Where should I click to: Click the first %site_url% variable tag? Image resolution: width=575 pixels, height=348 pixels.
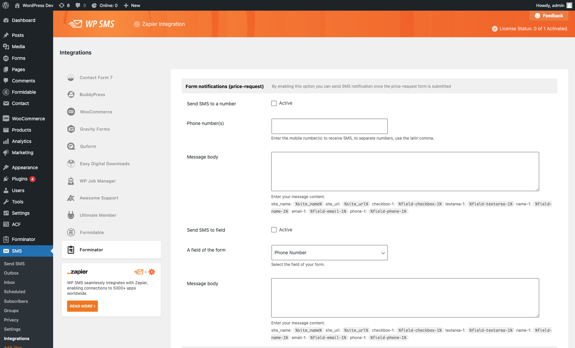point(356,204)
